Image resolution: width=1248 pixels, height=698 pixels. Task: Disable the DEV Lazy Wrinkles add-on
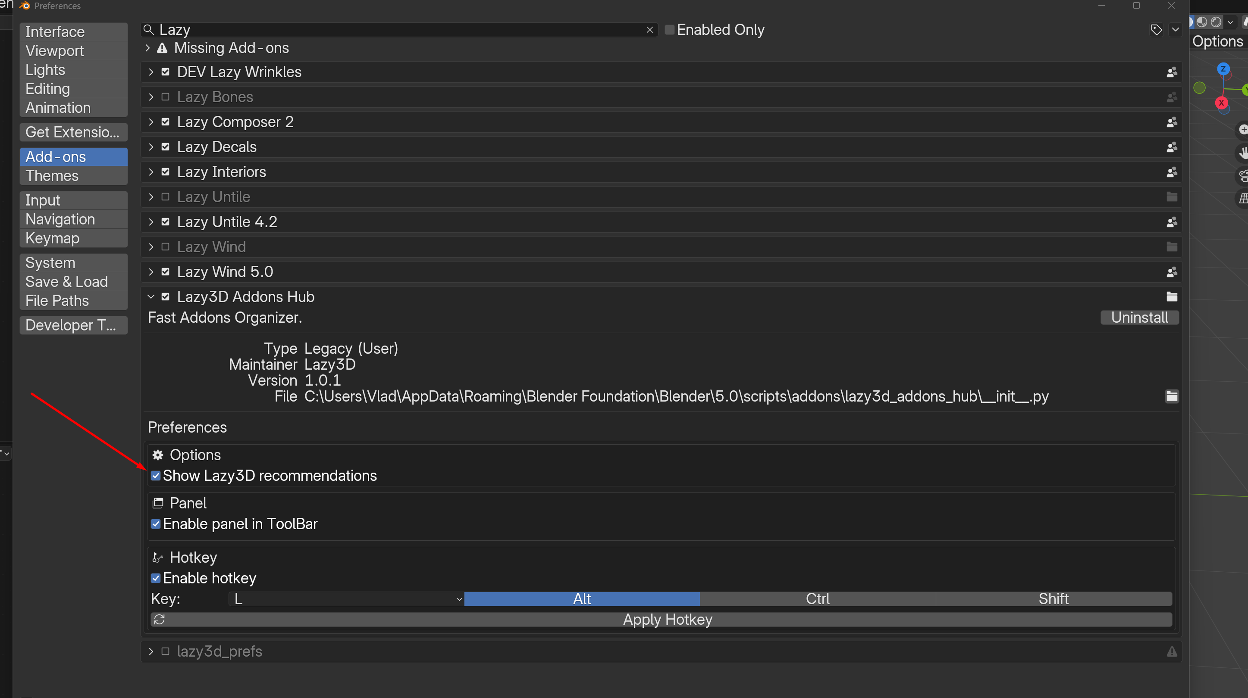click(x=165, y=72)
